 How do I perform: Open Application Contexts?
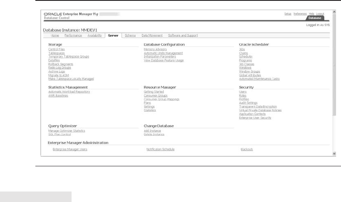252,114
